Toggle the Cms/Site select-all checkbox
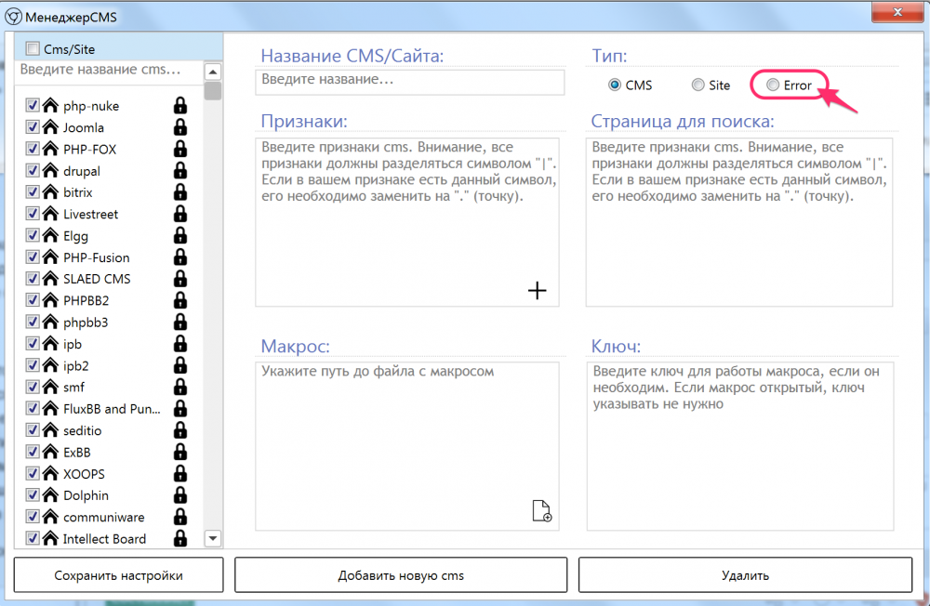930x606 pixels. point(33,48)
